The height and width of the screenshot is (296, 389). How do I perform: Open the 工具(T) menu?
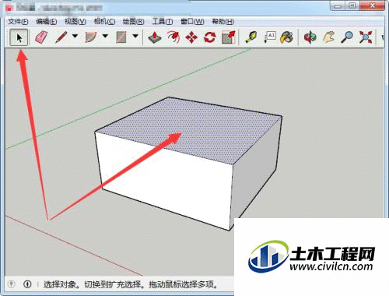tap(163, 22)
